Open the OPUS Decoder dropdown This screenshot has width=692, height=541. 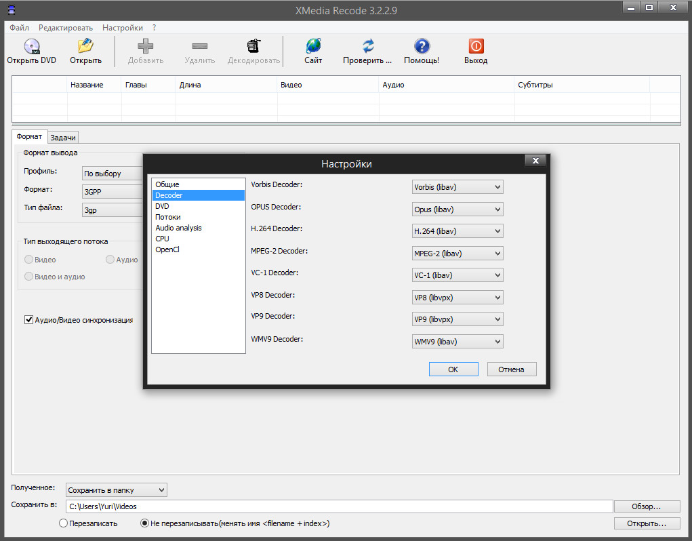click(x=457, y=209)
